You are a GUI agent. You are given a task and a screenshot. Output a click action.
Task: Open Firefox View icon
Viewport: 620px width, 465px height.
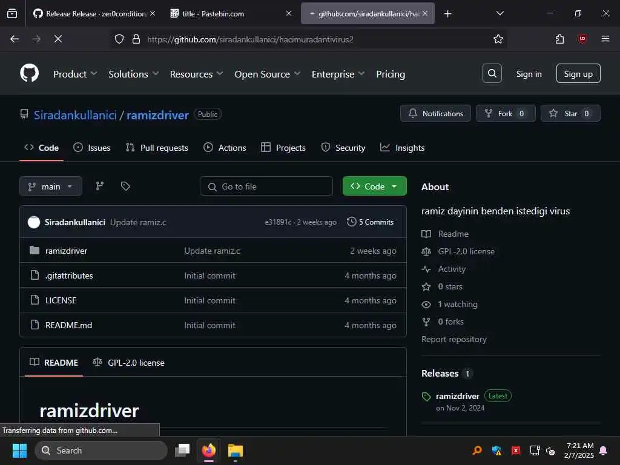click(12, 14)
